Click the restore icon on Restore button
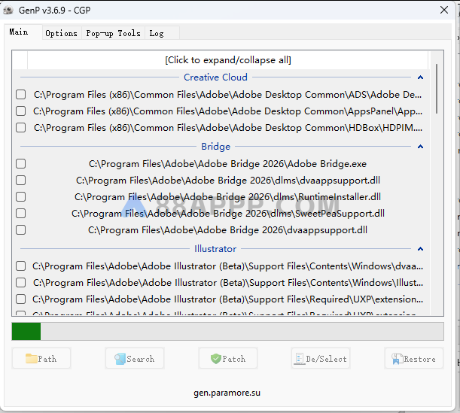Viewport: 460px width, 413px height. point(398,359)
